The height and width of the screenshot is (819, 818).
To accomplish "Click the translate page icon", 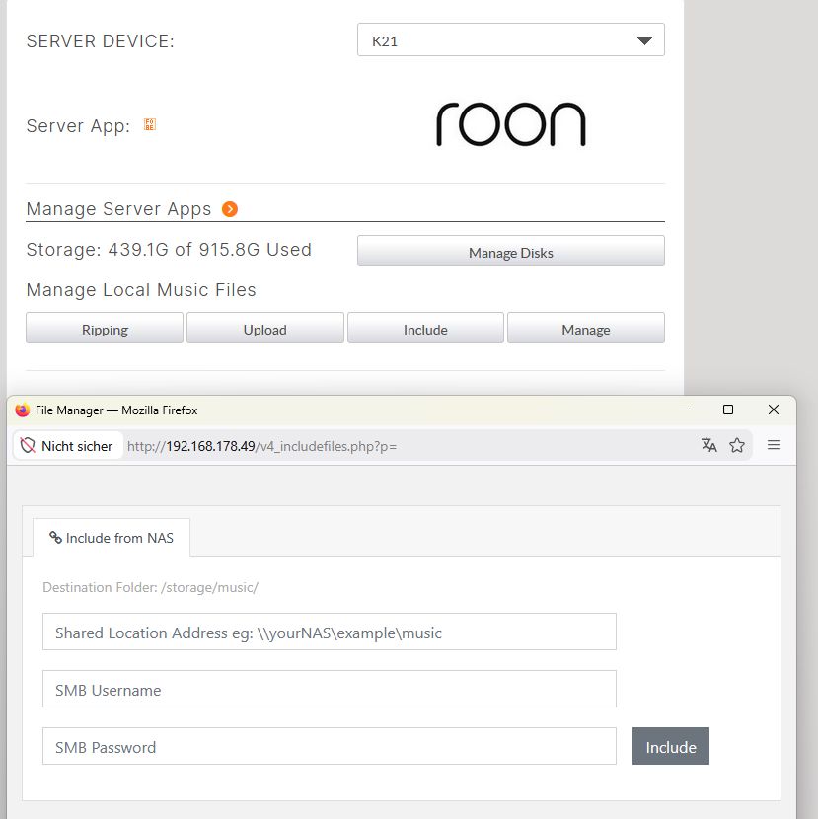I will 708,445.
